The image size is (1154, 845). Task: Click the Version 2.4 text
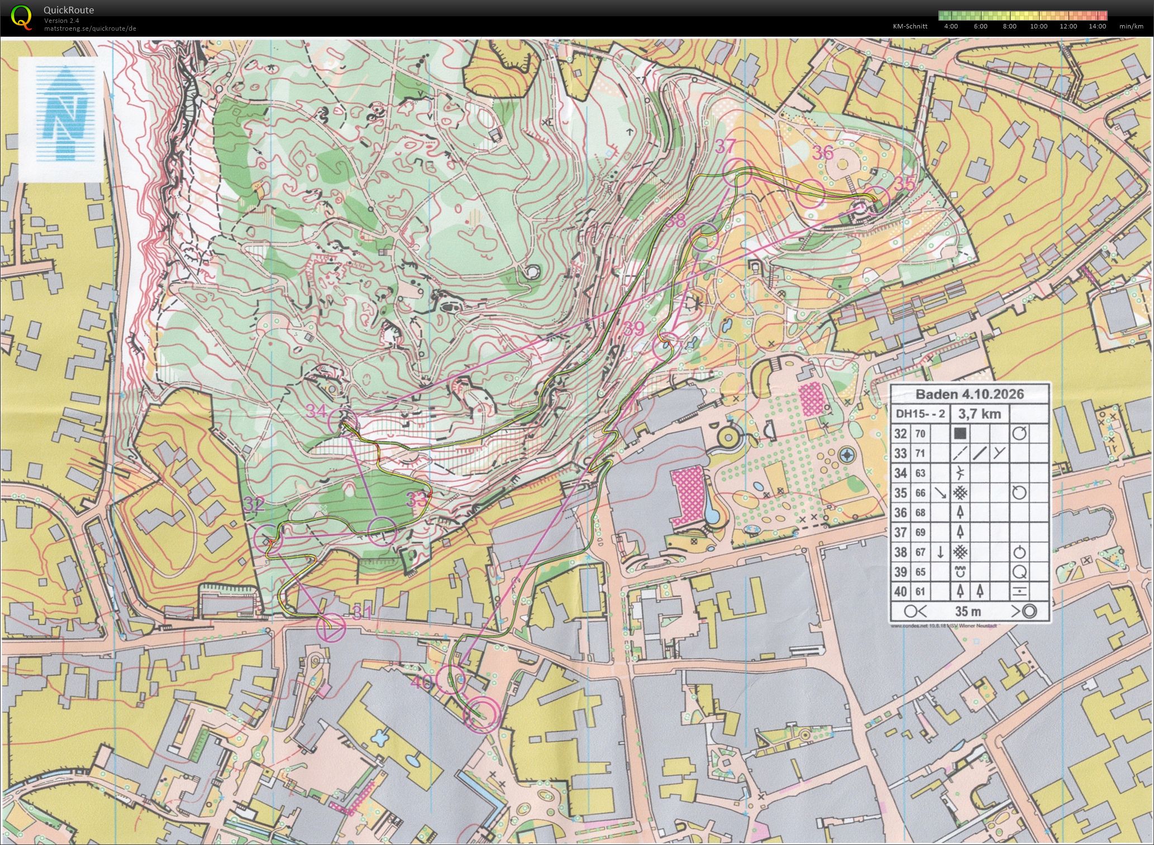[62, 21]
